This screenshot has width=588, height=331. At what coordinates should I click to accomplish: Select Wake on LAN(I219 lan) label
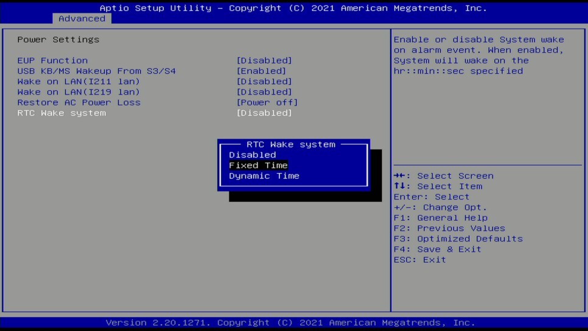79,92
